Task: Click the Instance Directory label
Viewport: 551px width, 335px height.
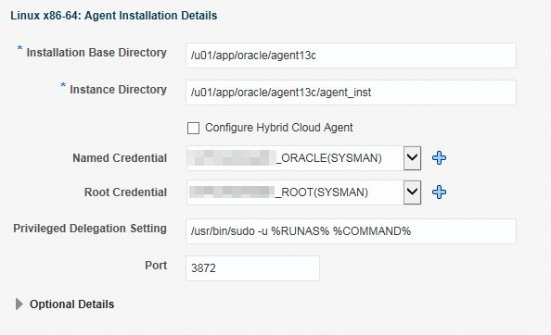Action: click(118, 90)
